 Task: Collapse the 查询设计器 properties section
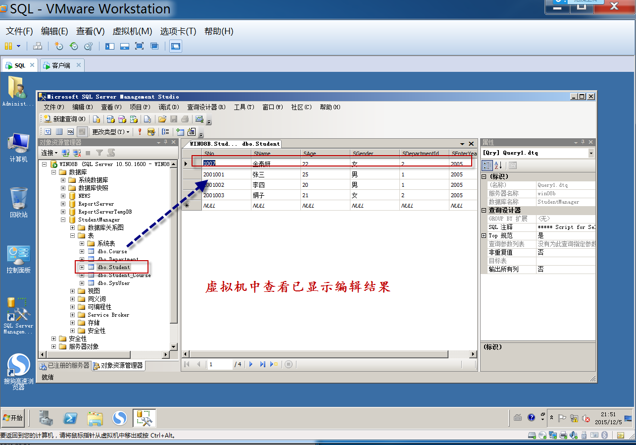click(x=484, y=210)
